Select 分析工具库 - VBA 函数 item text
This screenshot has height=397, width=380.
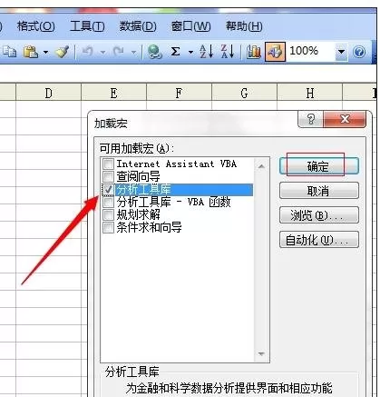point(174,202)
